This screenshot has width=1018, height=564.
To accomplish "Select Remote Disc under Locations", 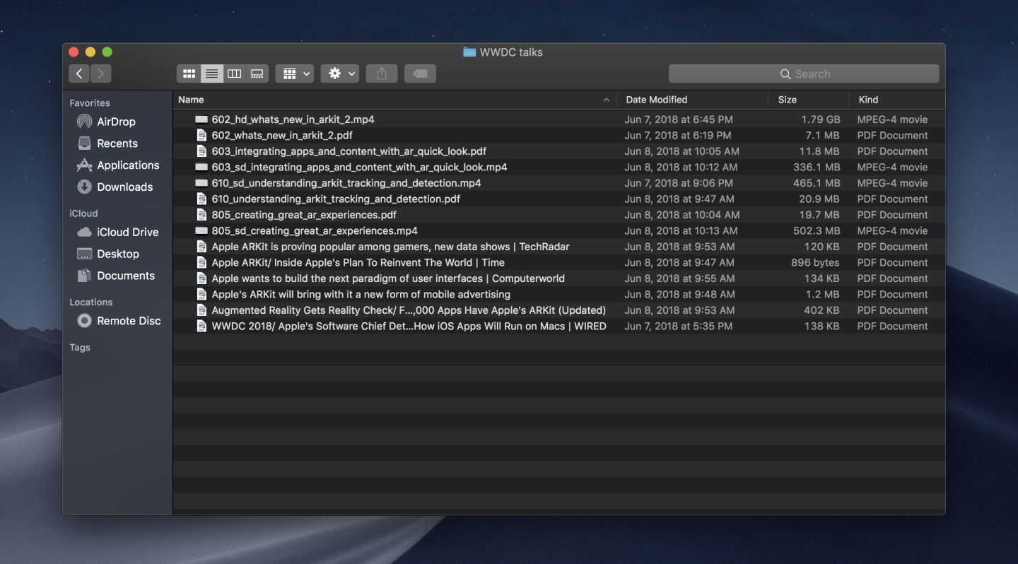I will pos(117,321).
